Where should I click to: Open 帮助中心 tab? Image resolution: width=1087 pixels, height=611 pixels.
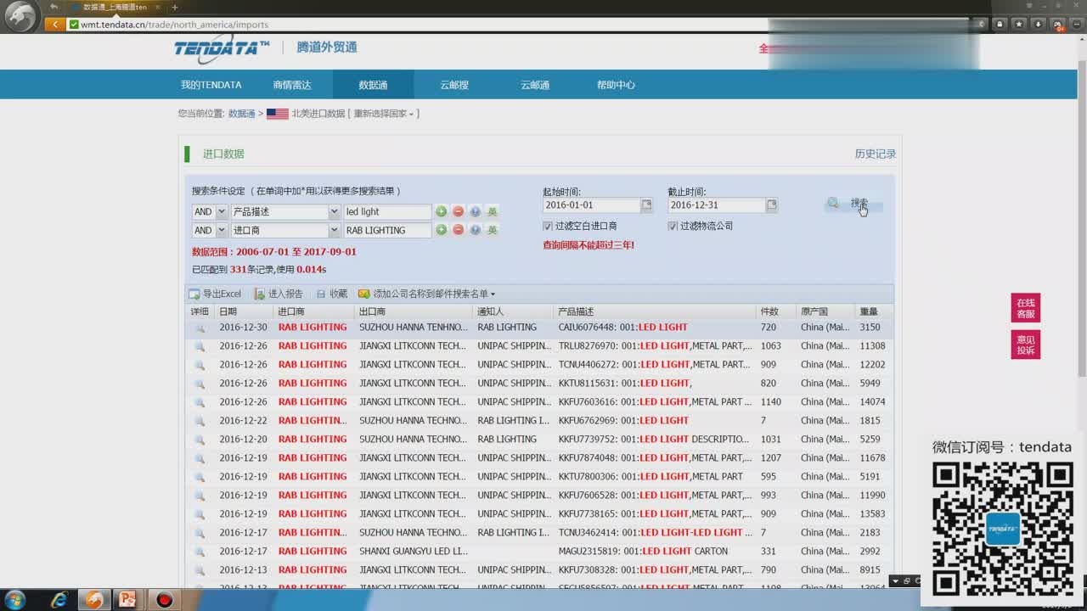click(616, 85)
